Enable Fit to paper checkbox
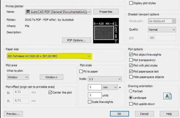The width and height of the screenshot is (180, 118). click(x=81, y=71)
